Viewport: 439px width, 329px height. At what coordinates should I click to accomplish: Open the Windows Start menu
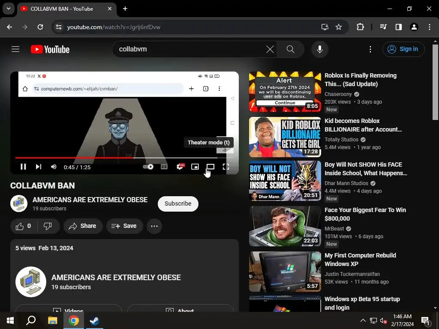[10, 320]
